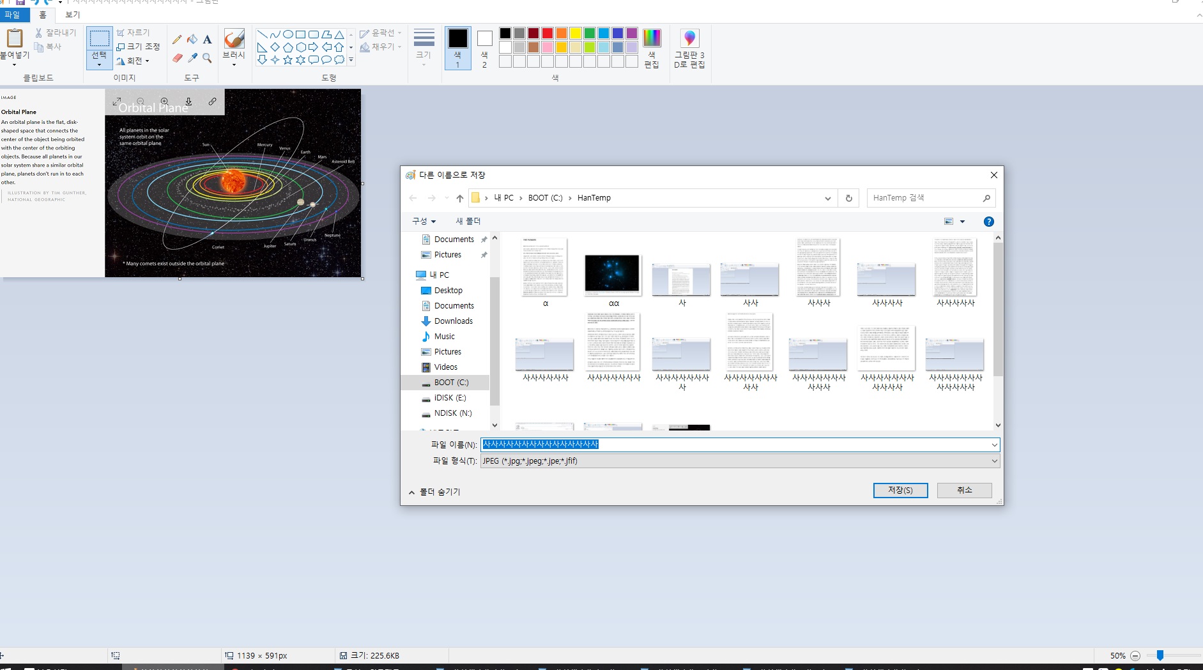Select Videos in navigation tree
Image resolution: width=1203 pixels, height=670 pixels.
(x=445, y=367)
